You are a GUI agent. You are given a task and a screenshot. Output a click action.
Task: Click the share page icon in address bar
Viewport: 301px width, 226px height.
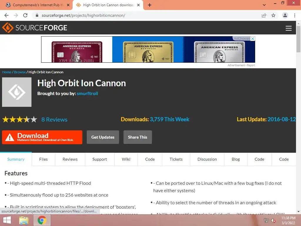(x=264, y=15)
